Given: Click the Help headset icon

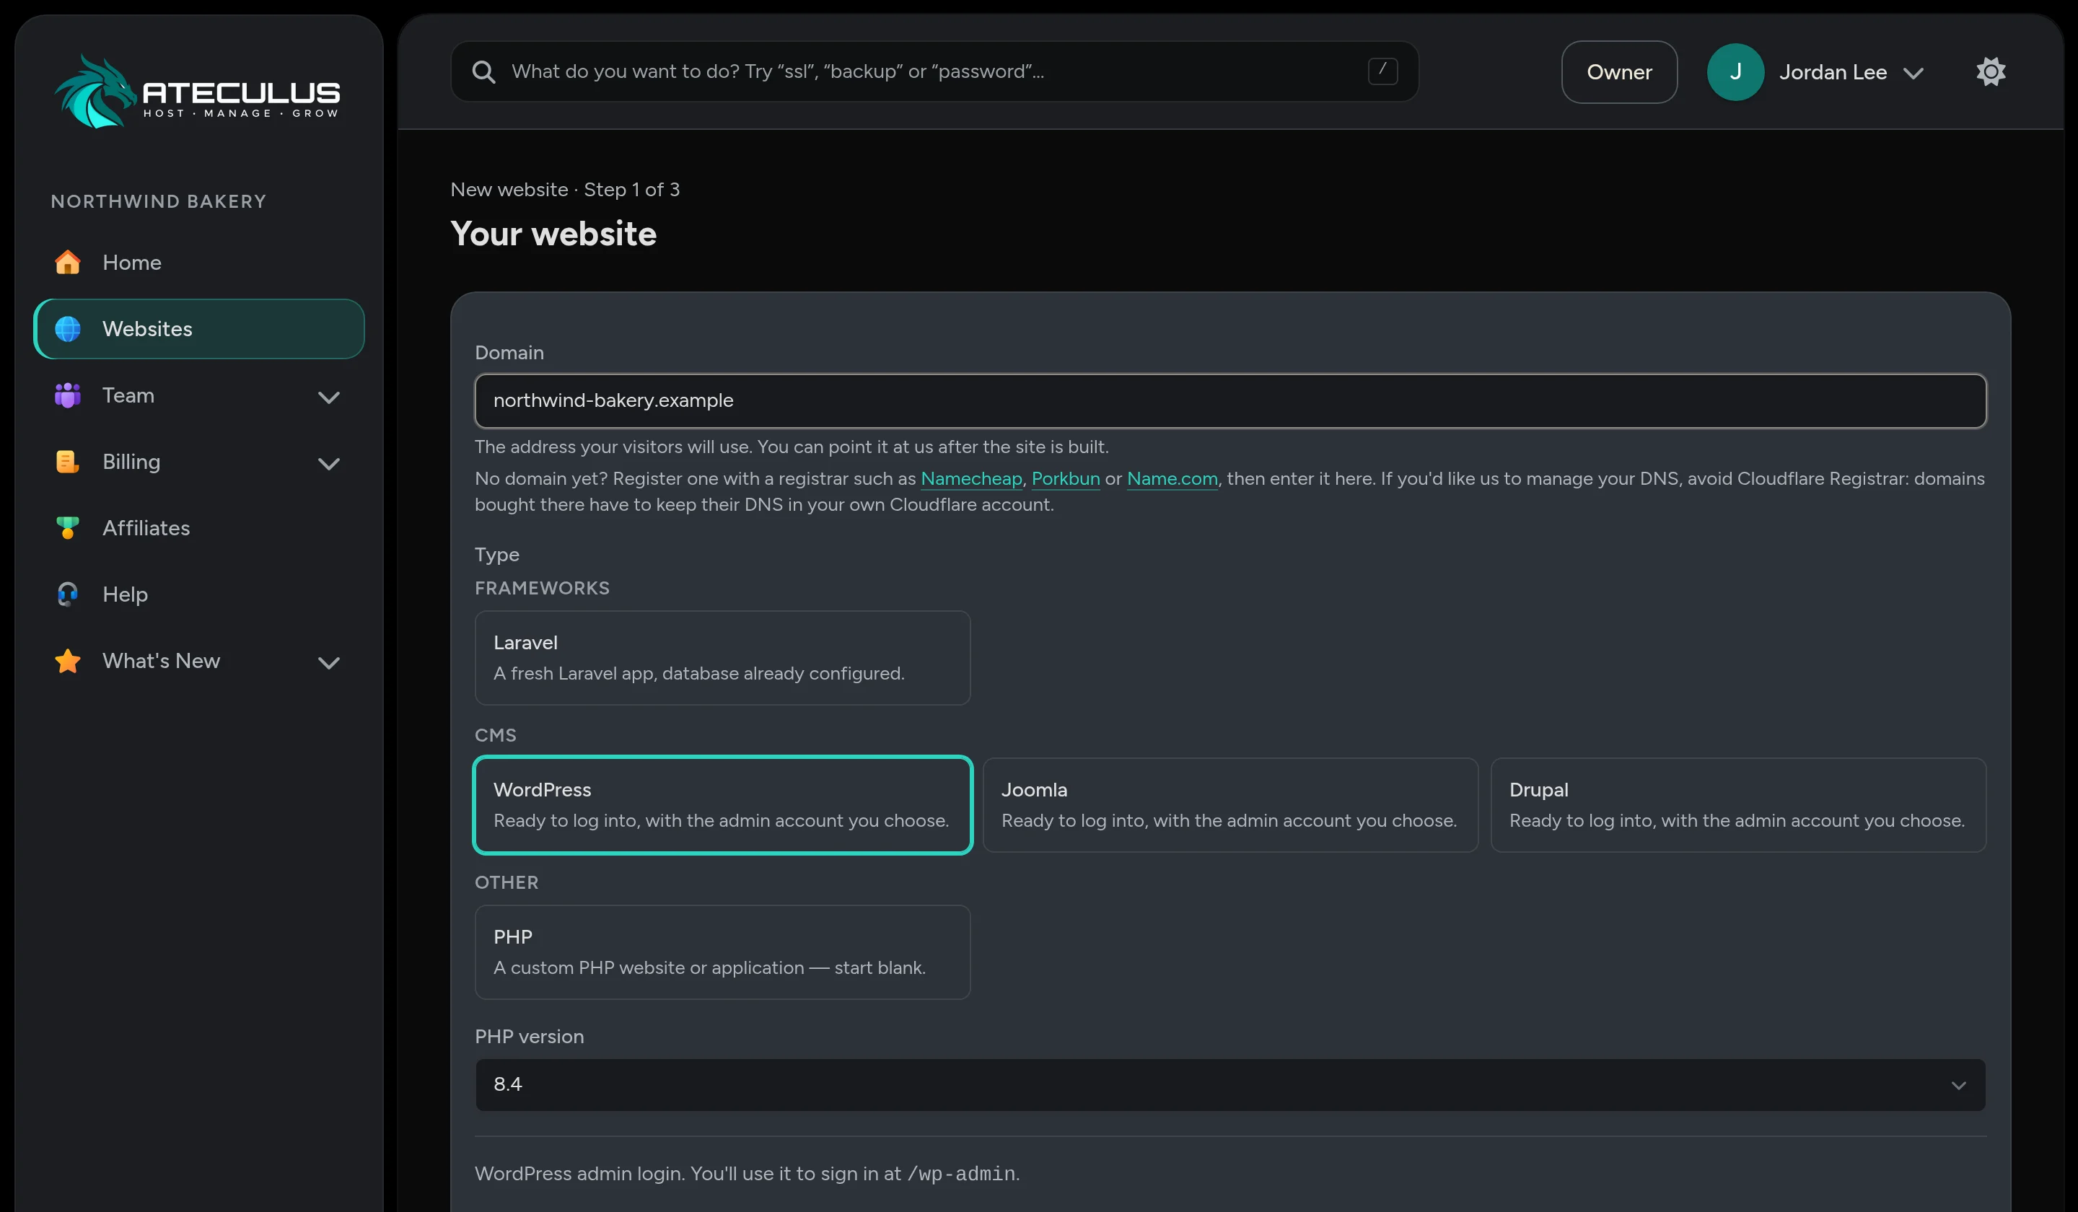Looking at the screenshot, I should pyautogui.click(x=68, y=594).
